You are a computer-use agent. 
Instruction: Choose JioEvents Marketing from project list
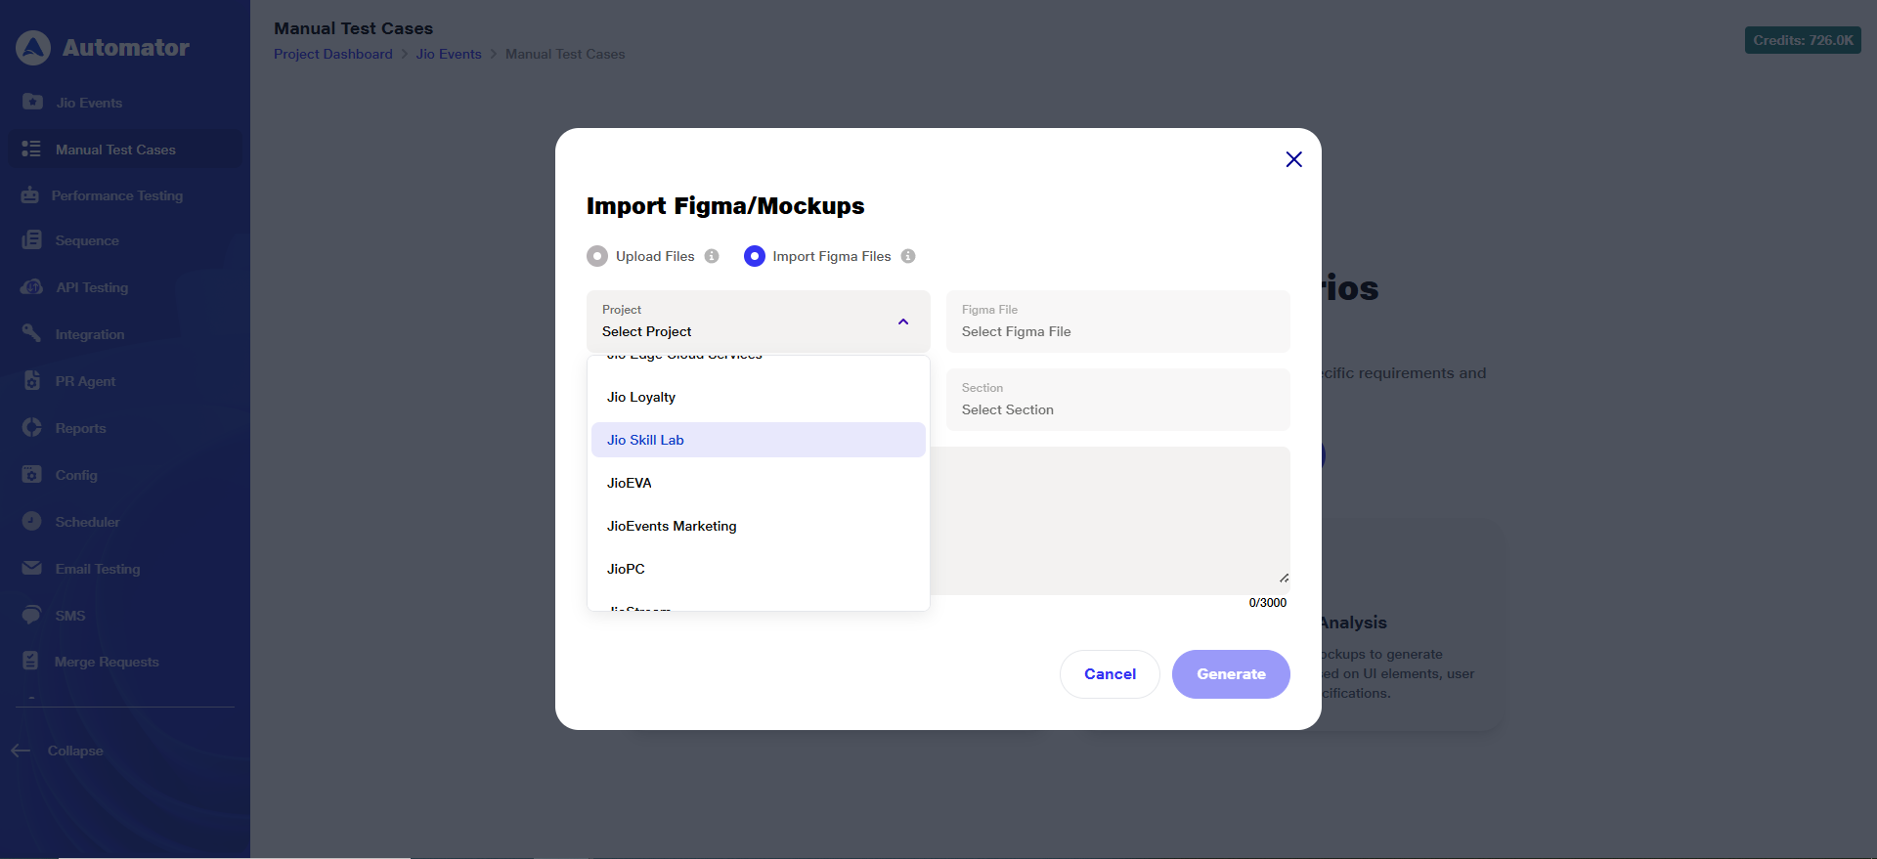[x=672, y=526]
